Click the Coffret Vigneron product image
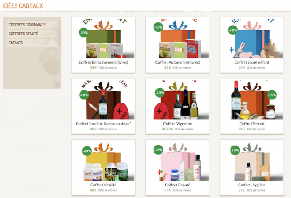This screenshot has width=291, height=198. 178,100
